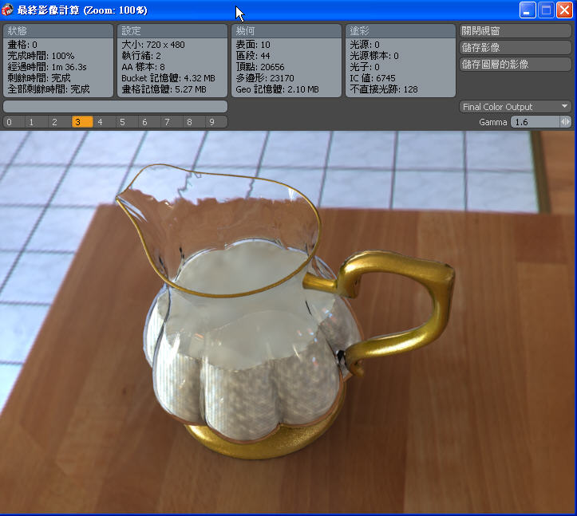Click the 幾何 geometry panel header
The height and width of the screenshot is (516, 577).
tap(287, 31)
